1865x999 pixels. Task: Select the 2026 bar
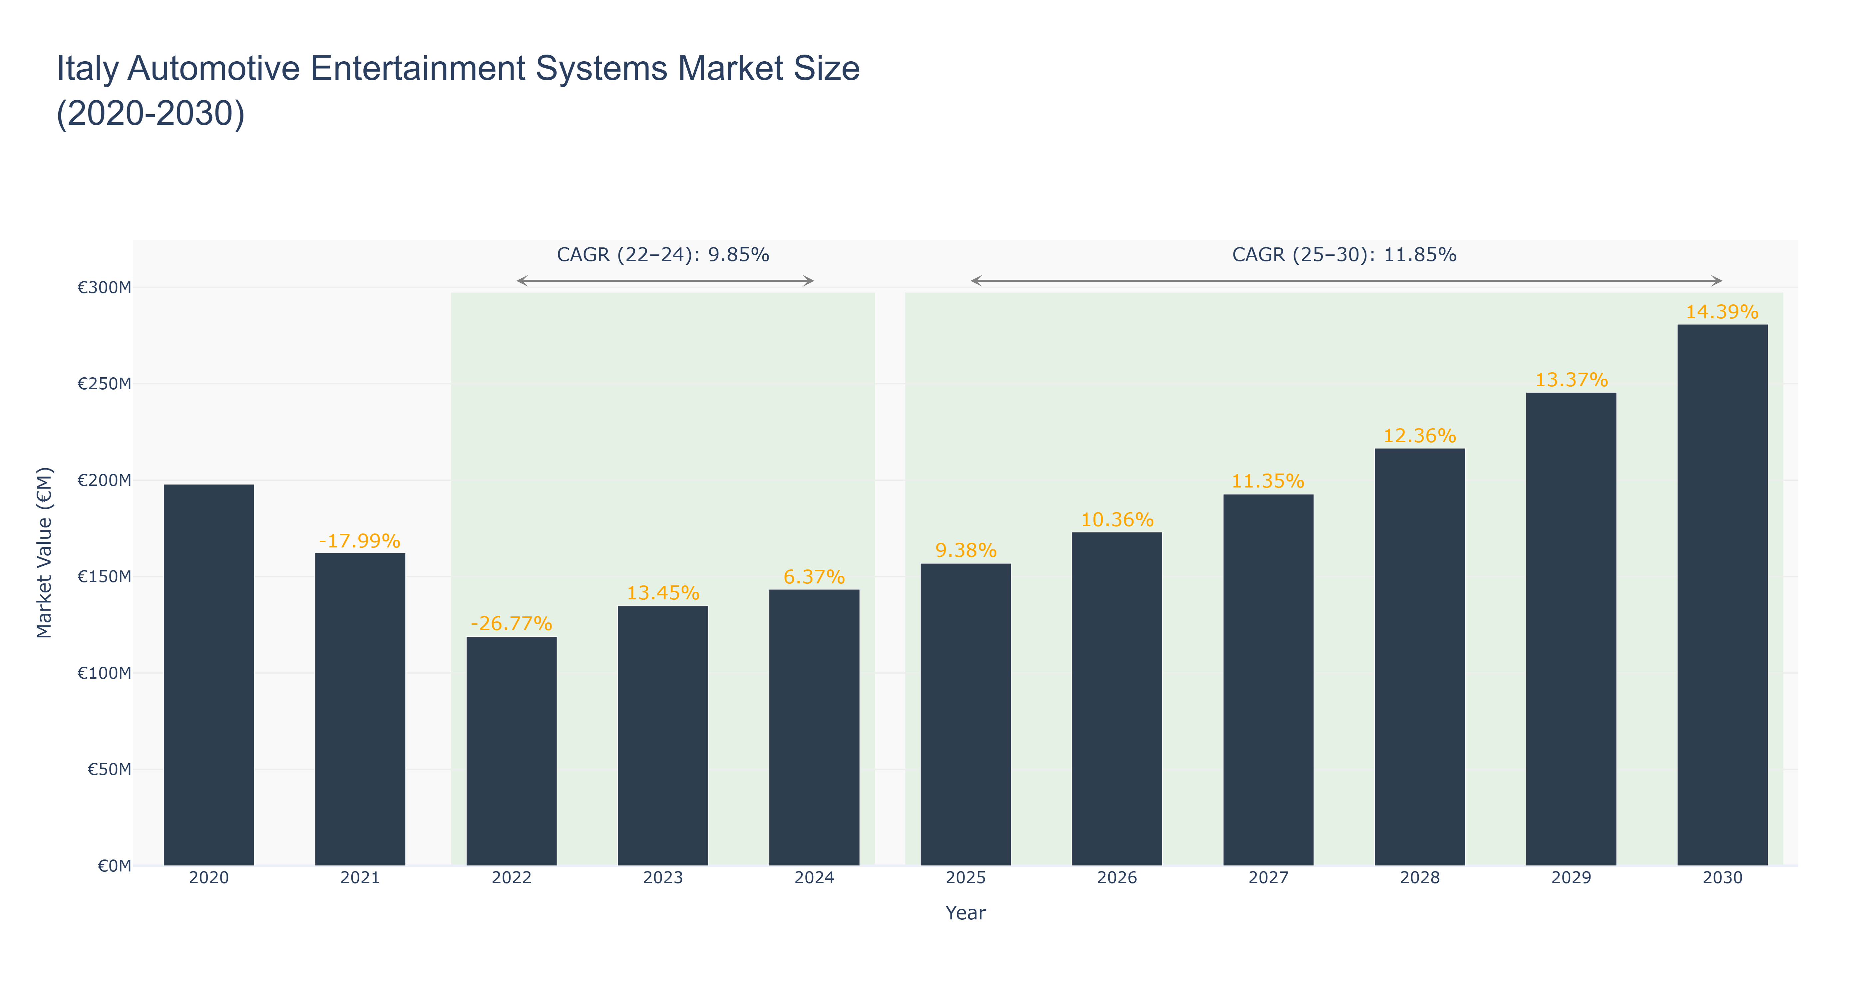click(x=1116, y=699)
